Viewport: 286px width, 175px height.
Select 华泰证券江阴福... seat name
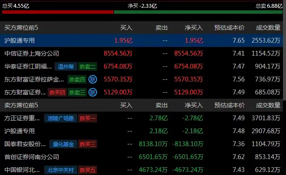pyautogui.click(x=28, y=66)
